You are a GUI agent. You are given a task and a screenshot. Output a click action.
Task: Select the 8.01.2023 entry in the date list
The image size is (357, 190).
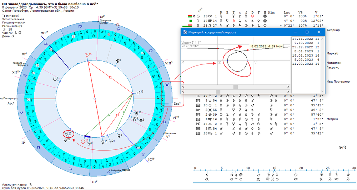click(306, 51)
